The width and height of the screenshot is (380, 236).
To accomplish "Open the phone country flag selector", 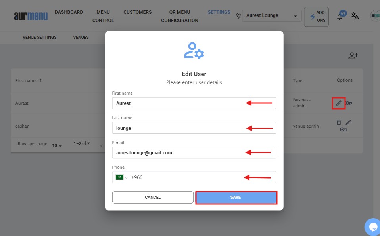I will click(x=121, y=177).
